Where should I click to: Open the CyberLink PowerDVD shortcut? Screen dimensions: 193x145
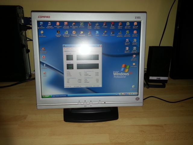coord(66,25)
